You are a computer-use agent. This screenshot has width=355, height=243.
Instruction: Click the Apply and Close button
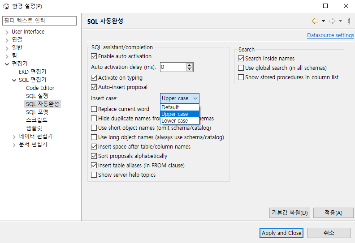point(281,233)
